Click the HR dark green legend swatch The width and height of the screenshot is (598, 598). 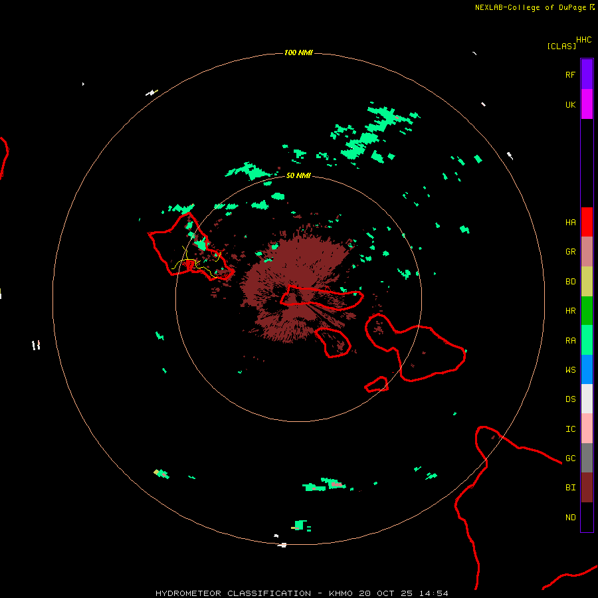point(587,310)
